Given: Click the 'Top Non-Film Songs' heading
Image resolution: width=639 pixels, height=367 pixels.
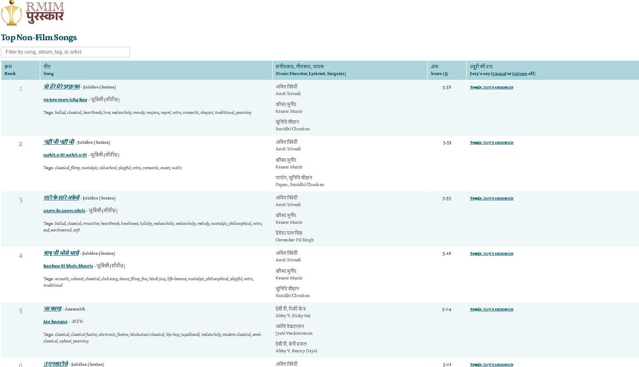Looking at the screenshot, I should point(39,37).
